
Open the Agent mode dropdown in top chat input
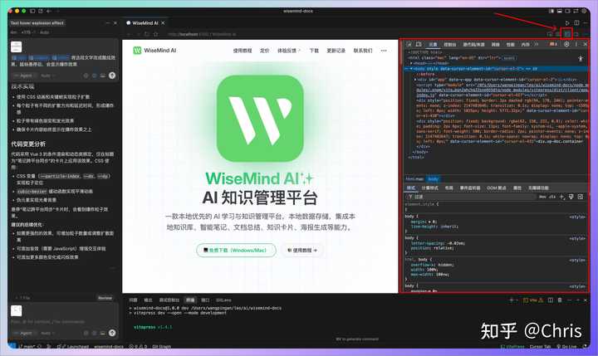point(25,76)
